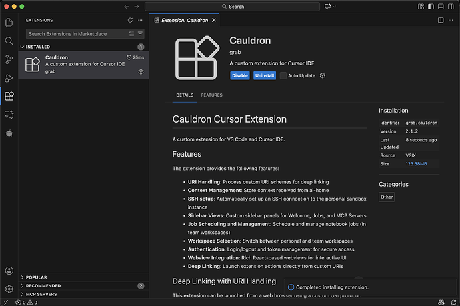
Task: Enable the Auto Update checkbox
Action: (x=283, y=76)
